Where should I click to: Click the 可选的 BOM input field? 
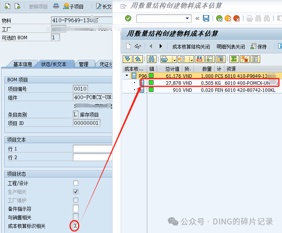pyautogui.click(x=55, y=37)
